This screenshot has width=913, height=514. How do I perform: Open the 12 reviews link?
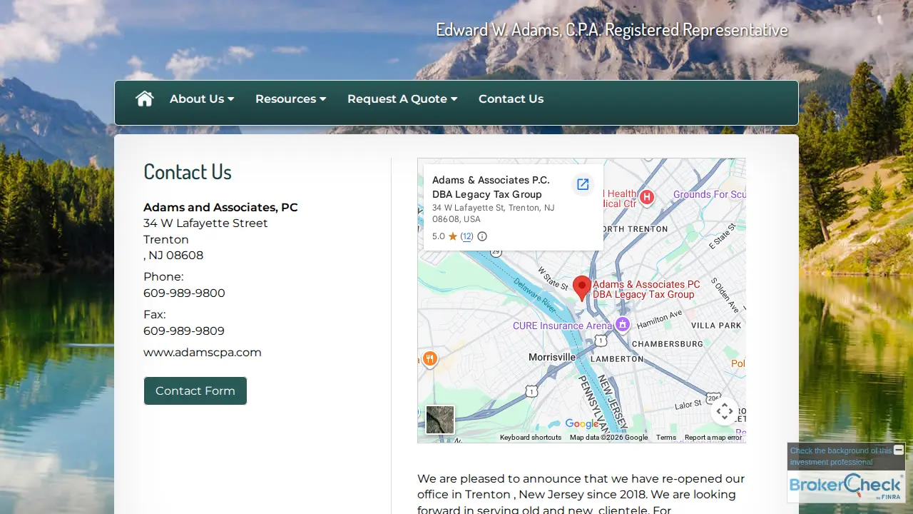(x=466, y=236)
